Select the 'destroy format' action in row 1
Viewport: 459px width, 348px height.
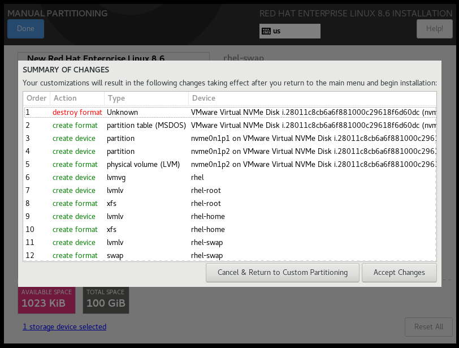(77, 113)
